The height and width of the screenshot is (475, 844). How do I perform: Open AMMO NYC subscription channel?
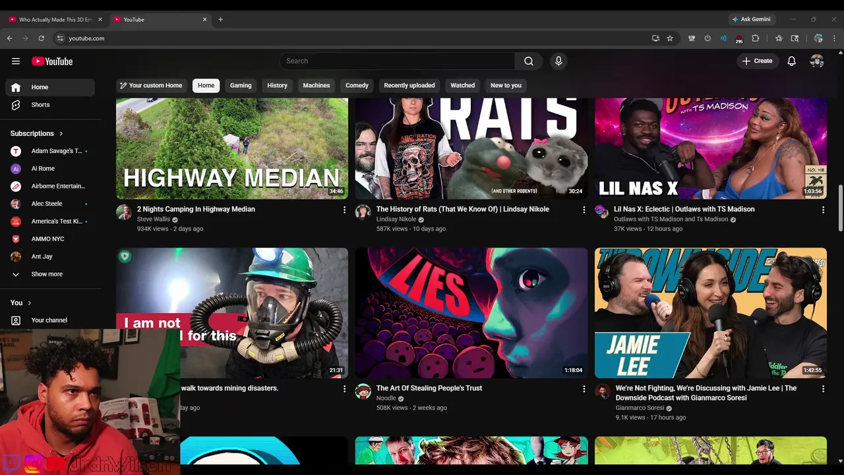[x=50, y=239]
